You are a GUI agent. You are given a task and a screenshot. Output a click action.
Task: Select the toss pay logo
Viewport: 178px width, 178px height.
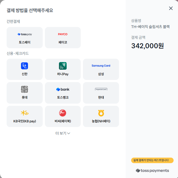point(25,34)
